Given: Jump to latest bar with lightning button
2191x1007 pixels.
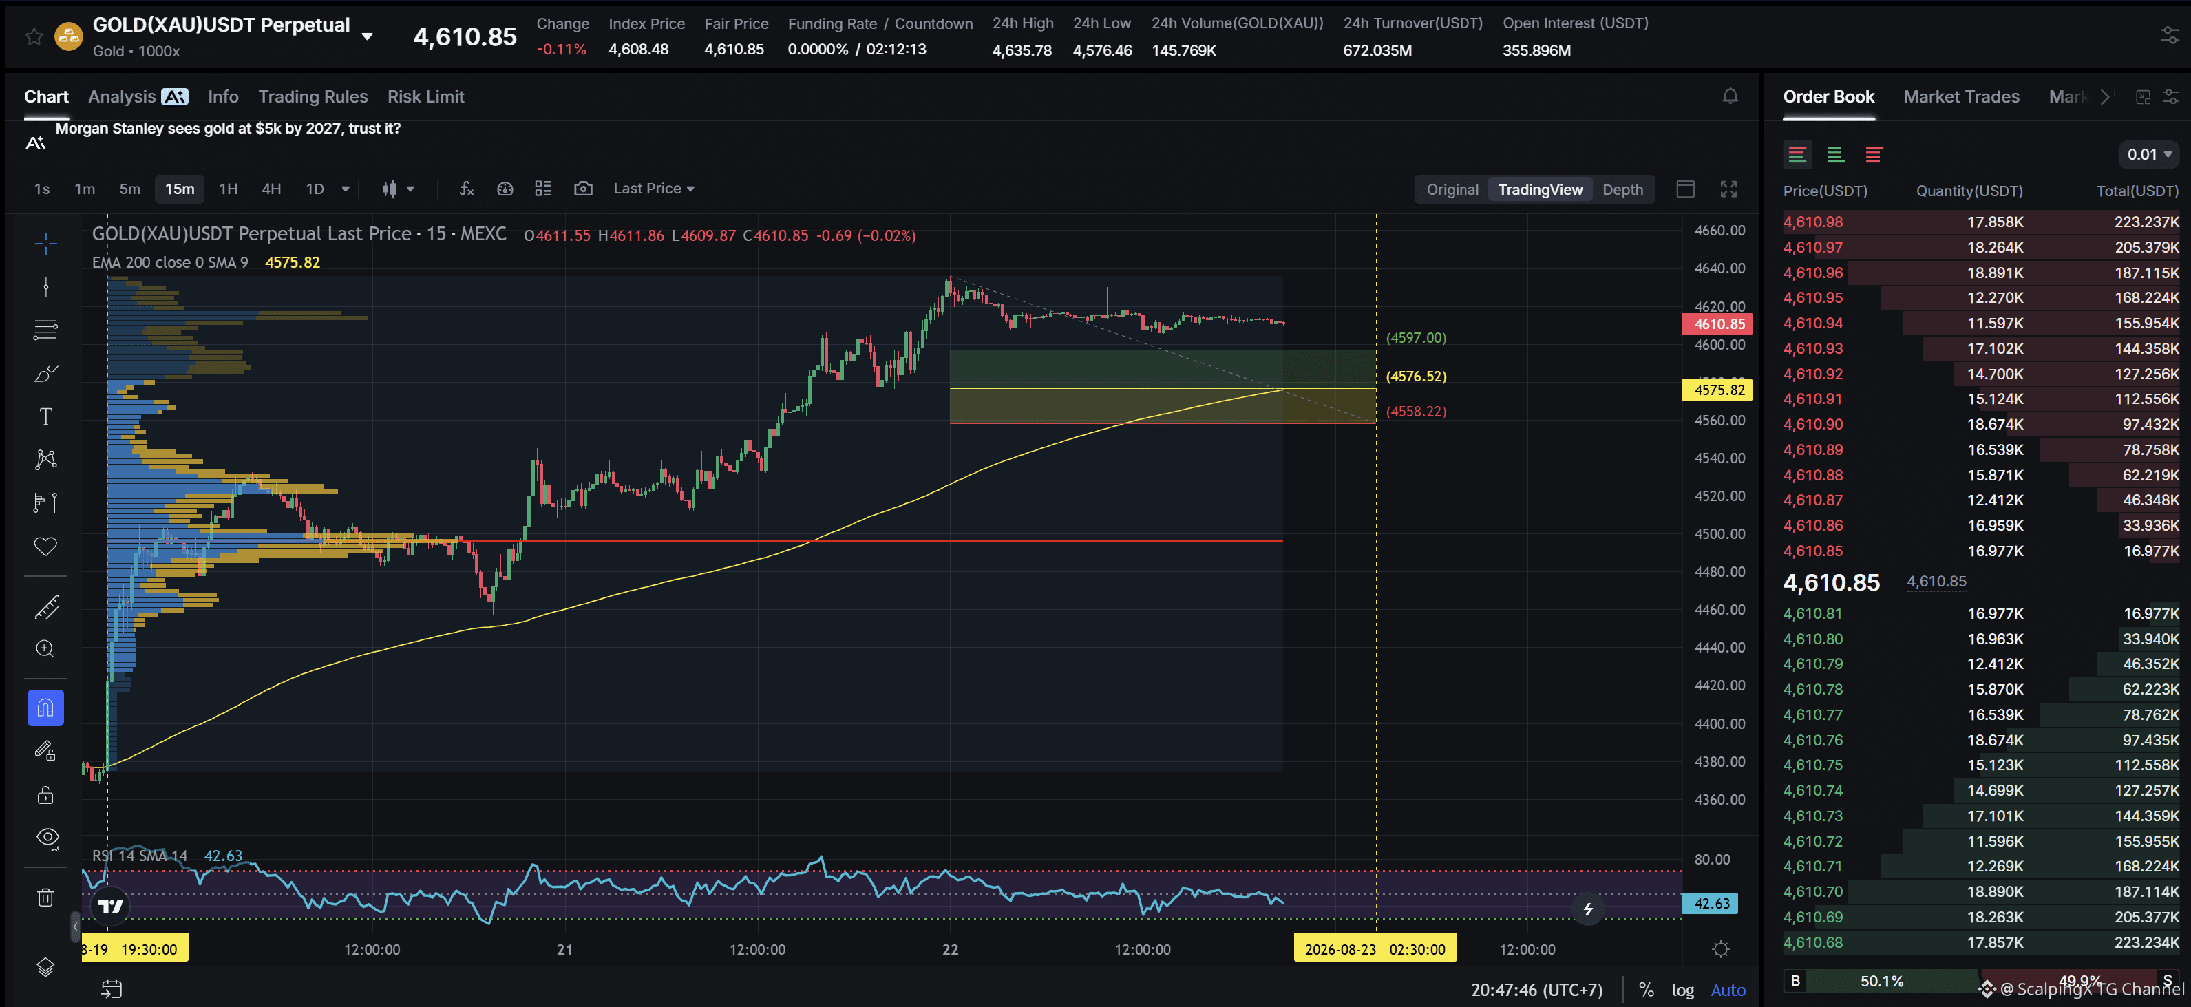Looking at the screenshot, I should coord(1588,909).
